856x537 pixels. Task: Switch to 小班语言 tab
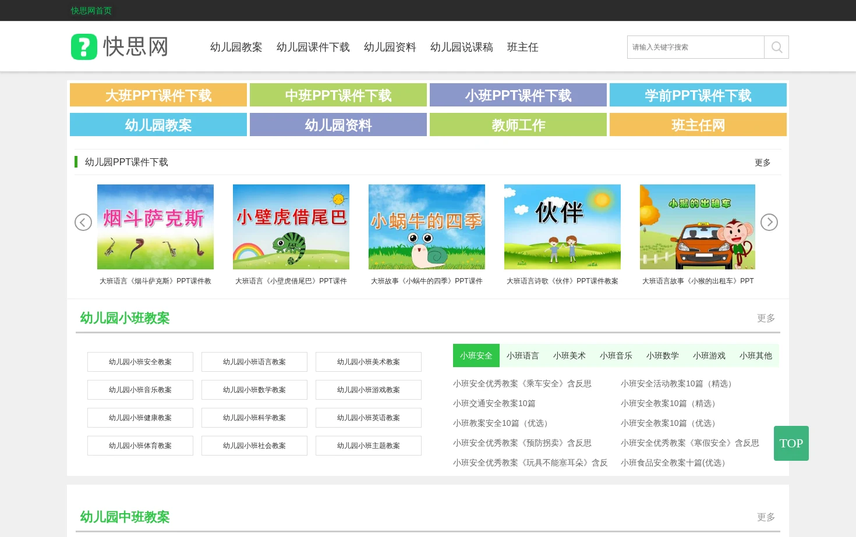click(x=523, y=355)
